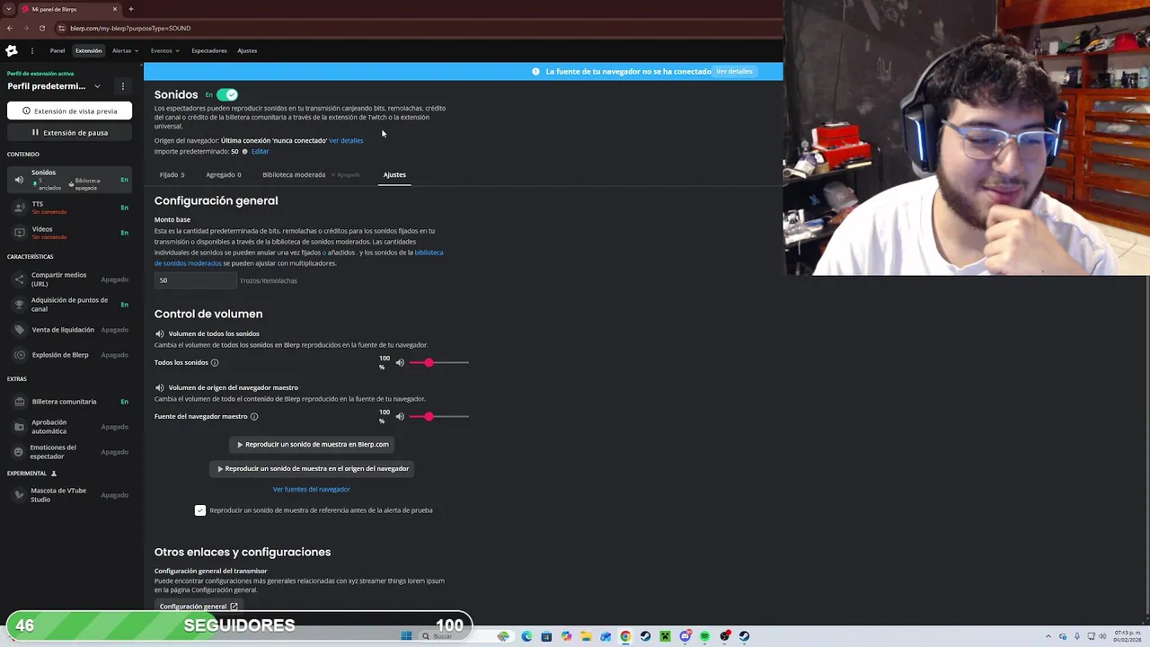Click the Ver detalles link beside Última conexión
Image resolution: width=1150 pixels, height=647 pixels.
(x=346, y=141)
